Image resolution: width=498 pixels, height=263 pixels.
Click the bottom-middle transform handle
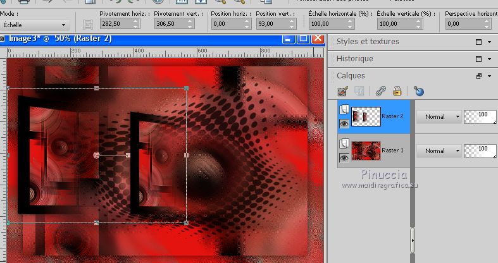coord(97,223)
